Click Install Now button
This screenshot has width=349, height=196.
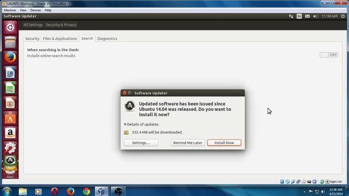click(x=224, y=143)
